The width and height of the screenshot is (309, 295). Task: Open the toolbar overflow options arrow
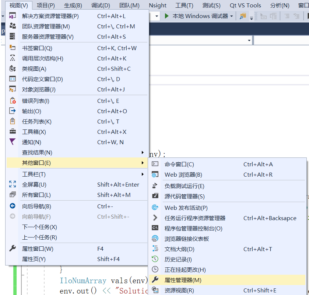click(x=252, y=18)
